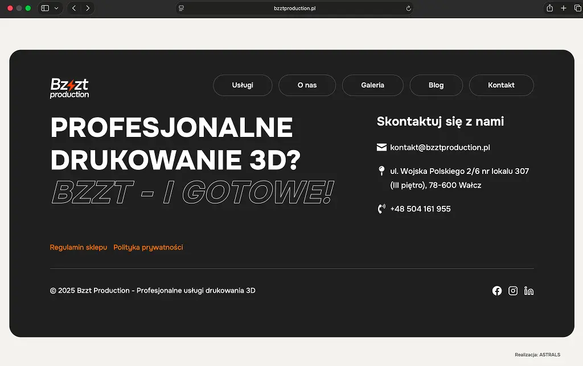Viewport: 583px width, 366px height.
Task: Open the Galeria section
Action: tap(372, 85)
